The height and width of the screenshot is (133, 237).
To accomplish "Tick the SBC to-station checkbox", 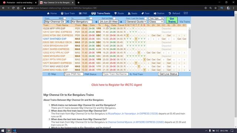I will pos(91,18).
